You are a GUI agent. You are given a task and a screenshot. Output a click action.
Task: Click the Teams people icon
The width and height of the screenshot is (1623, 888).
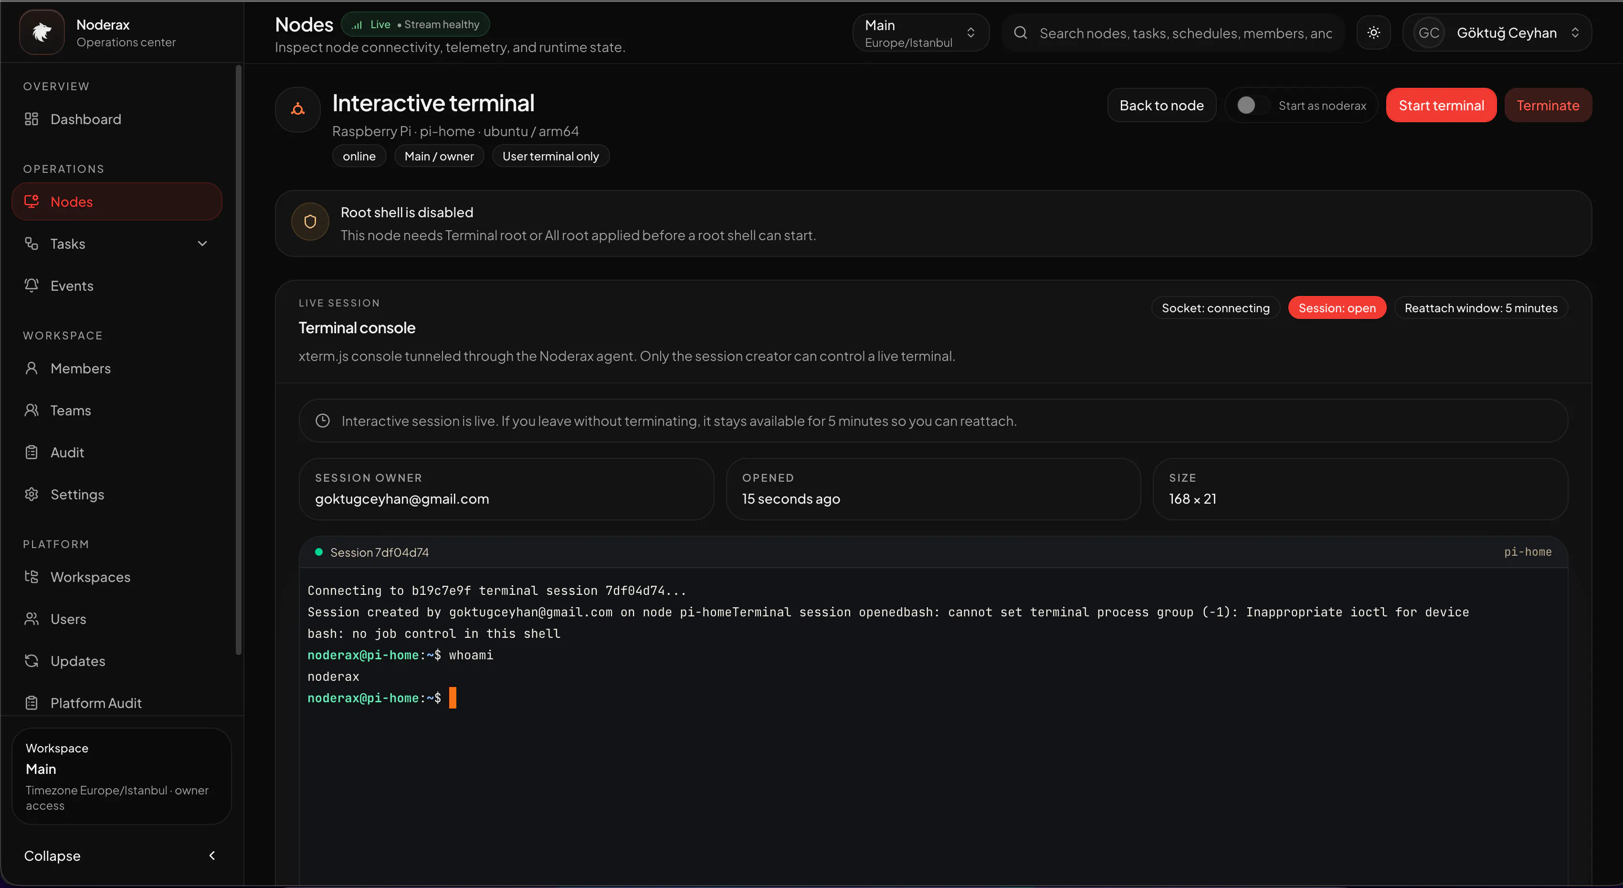point(32,410)
